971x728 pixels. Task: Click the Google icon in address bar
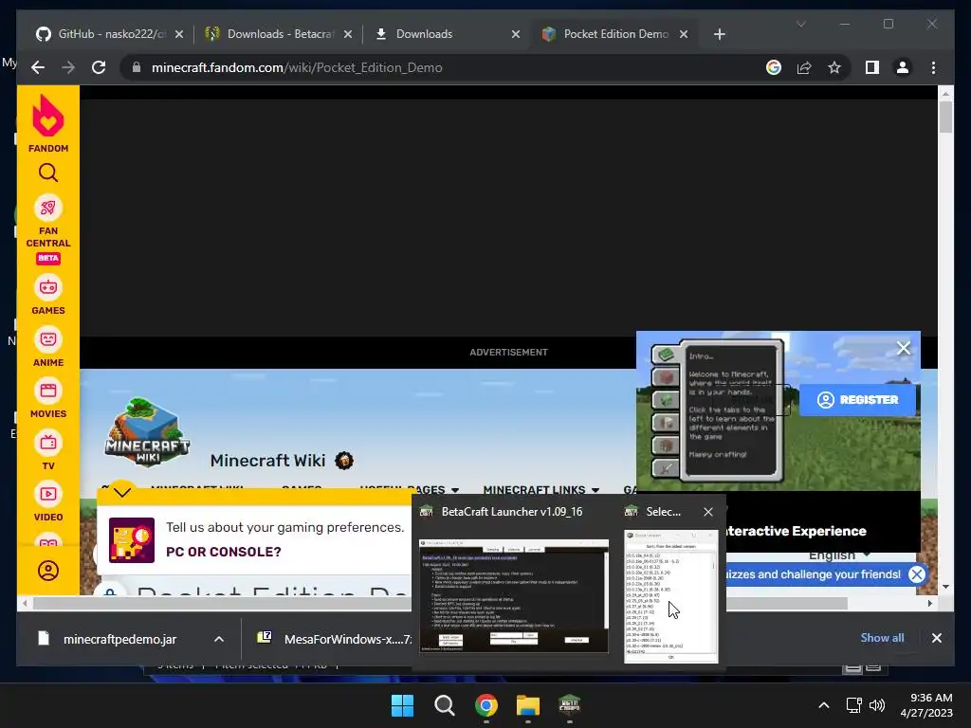[x=774, y=67]
